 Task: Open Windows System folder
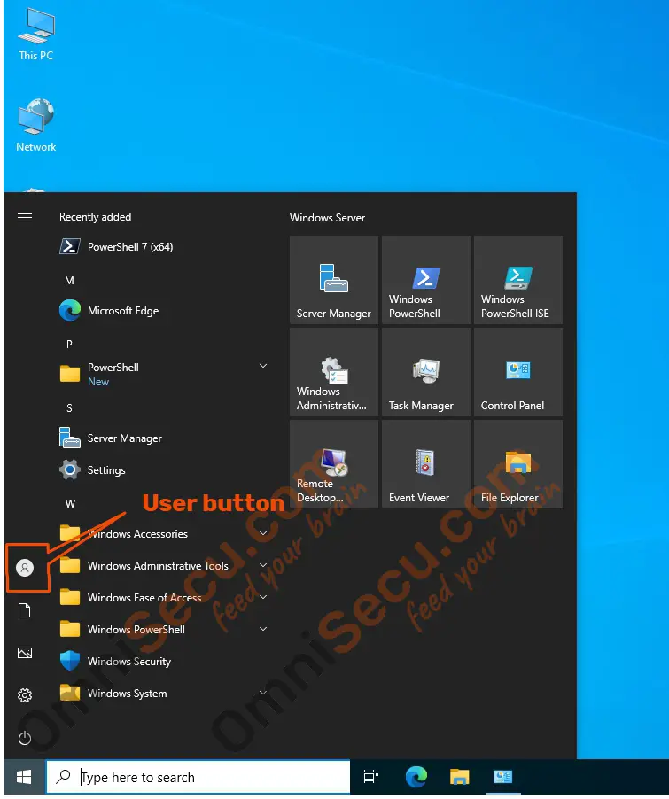tap(163, 694)
